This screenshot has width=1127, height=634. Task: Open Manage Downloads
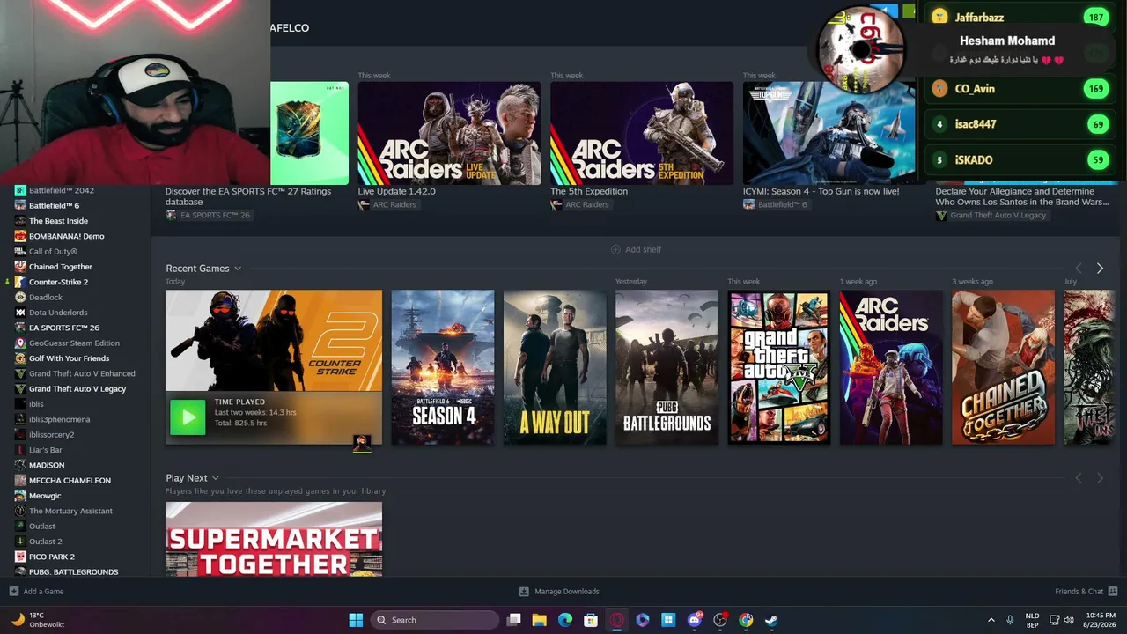[x=567, y=592]
